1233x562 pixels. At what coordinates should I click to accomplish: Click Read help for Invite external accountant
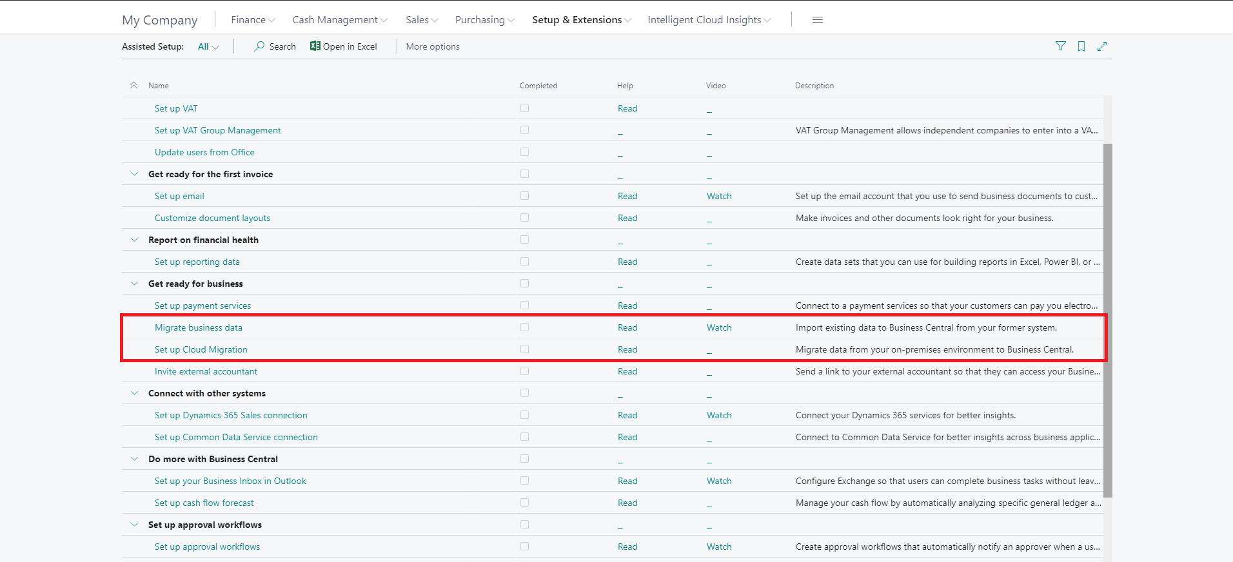click(x=627, y=371)
